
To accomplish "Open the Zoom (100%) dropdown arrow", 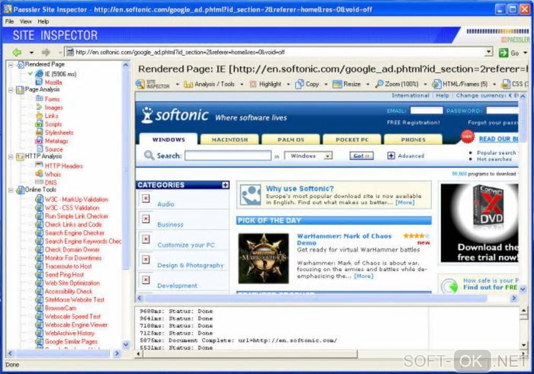I will tap(425, 84).
